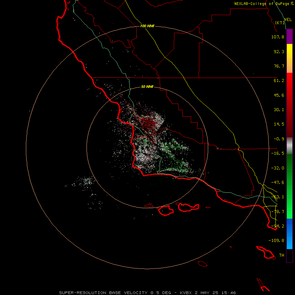Click the -16.5 velocity scale value
The height and width of the screenshot is (295, 295).
[x=278, y=153]
